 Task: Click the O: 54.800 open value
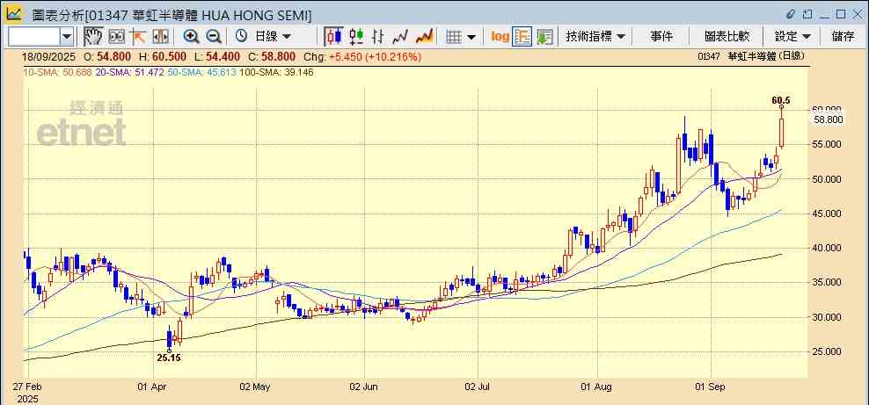click(107, 57)
